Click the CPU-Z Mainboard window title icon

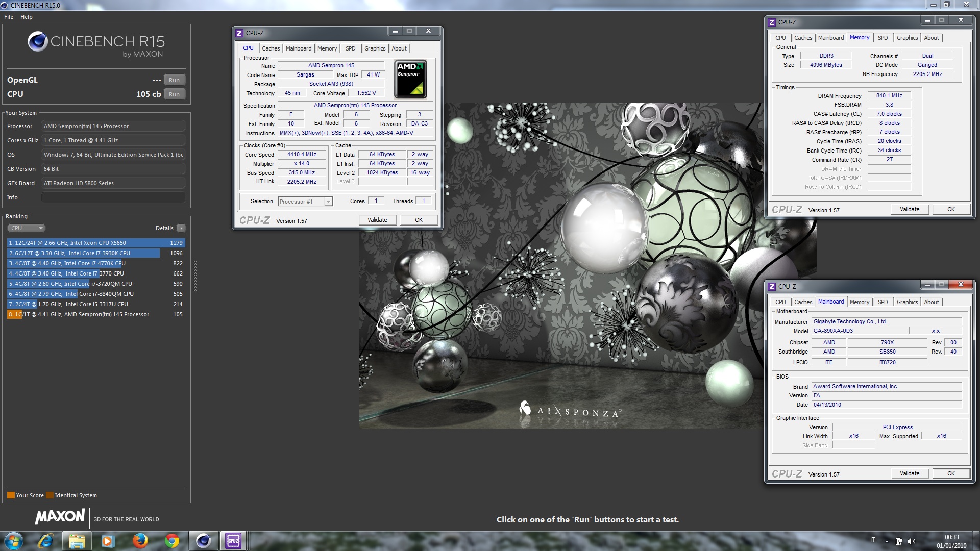pos(772,287)
